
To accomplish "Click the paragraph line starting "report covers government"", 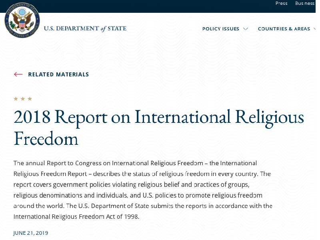I will pos(131,185).
